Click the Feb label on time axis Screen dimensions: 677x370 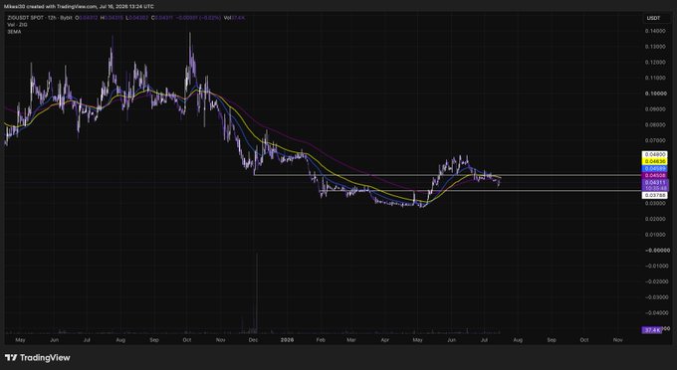(321, 340)
